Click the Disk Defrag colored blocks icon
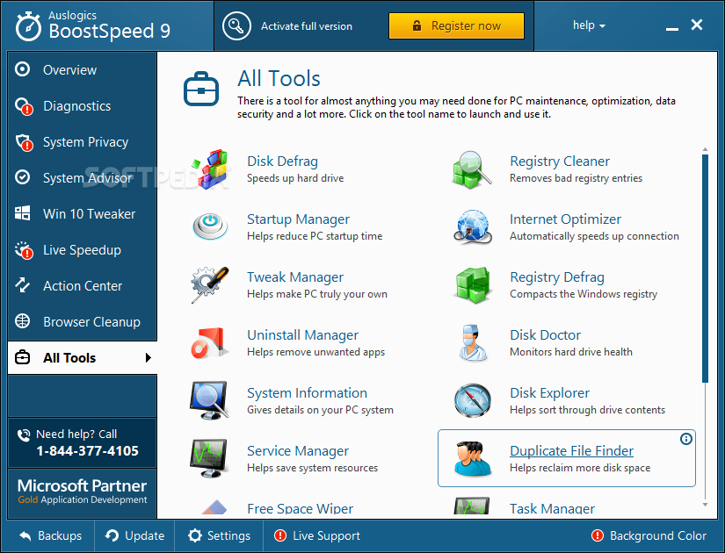725x553 pixels. click(210, 169)
